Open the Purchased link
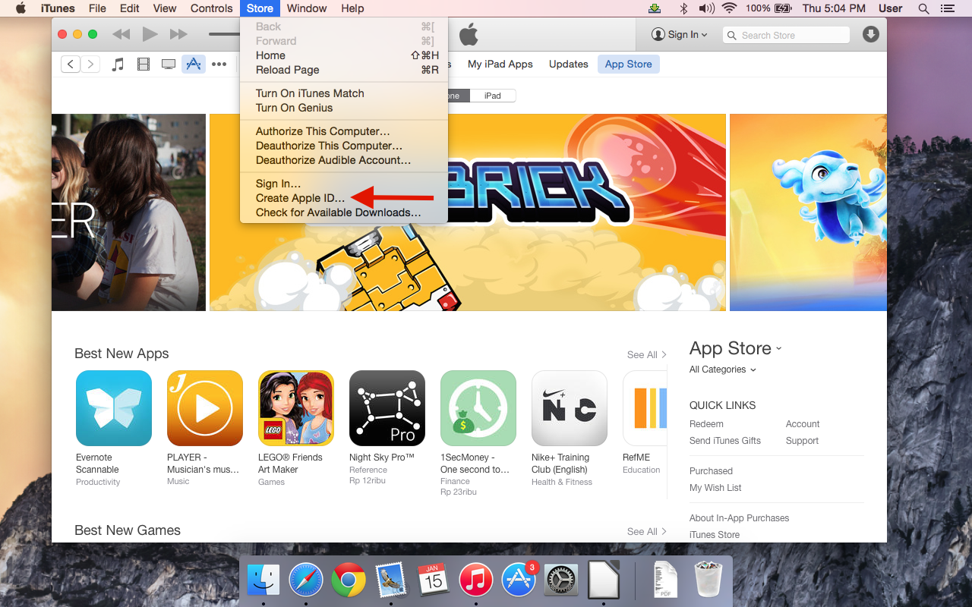This screenshot has height=607, width=972. pyautogui.click(x=711, y=471)
